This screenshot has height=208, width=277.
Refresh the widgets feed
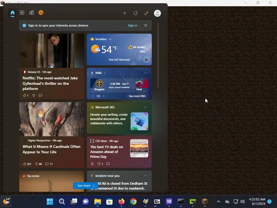(136, 13)
